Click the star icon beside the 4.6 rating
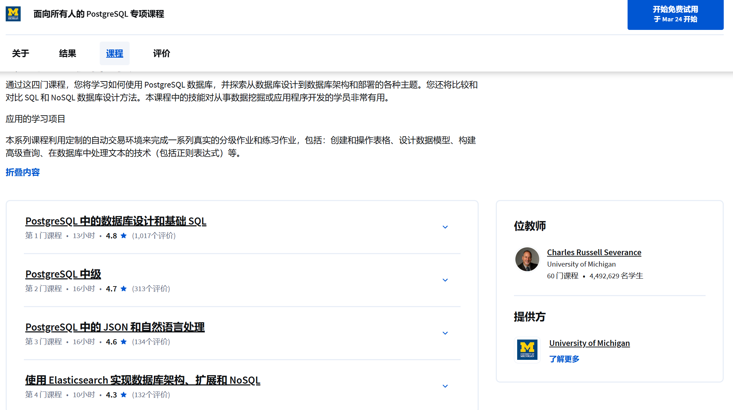733x410 pixels. tap(124, 342)
